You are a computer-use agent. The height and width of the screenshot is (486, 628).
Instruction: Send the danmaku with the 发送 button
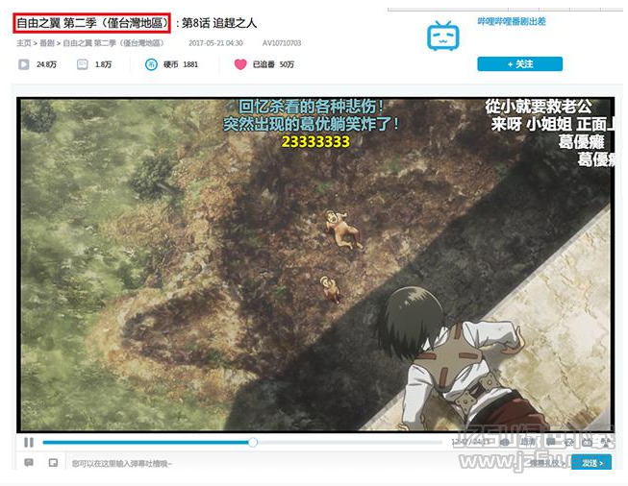591,463
